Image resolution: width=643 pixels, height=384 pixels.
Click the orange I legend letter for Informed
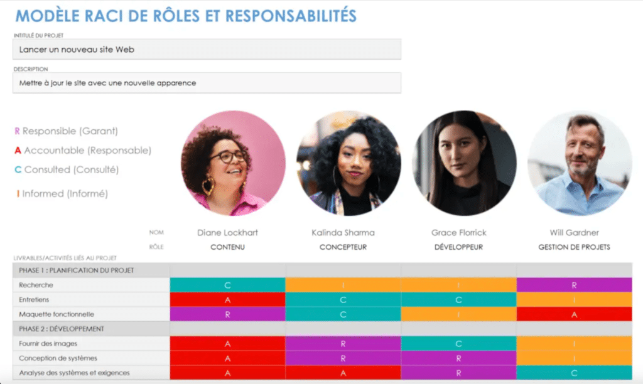18,194
